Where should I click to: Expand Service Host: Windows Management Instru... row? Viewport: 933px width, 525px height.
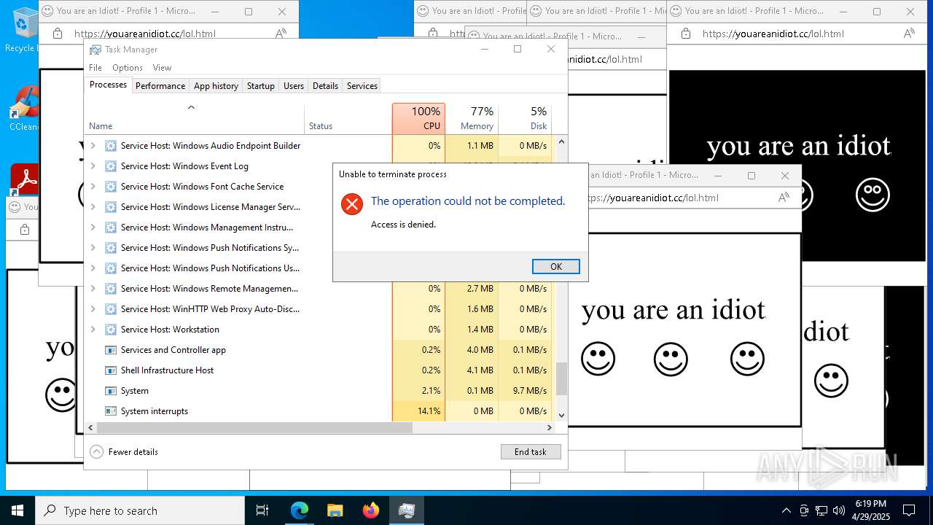coord(93,227)
